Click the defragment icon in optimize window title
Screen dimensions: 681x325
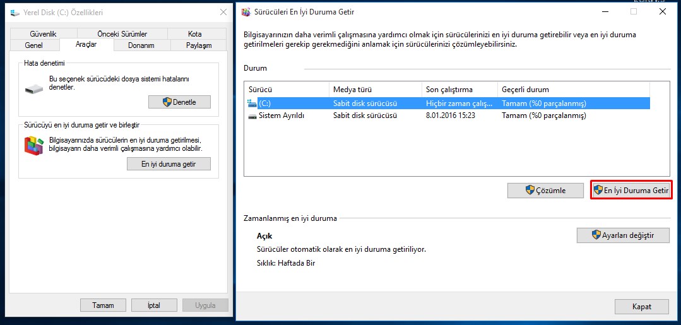click(246, 11)
